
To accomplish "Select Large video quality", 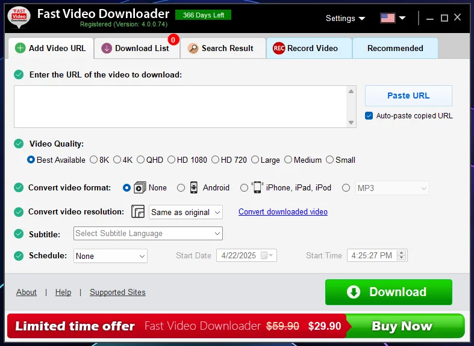I will pyautogui.click(x=255, y=160).
